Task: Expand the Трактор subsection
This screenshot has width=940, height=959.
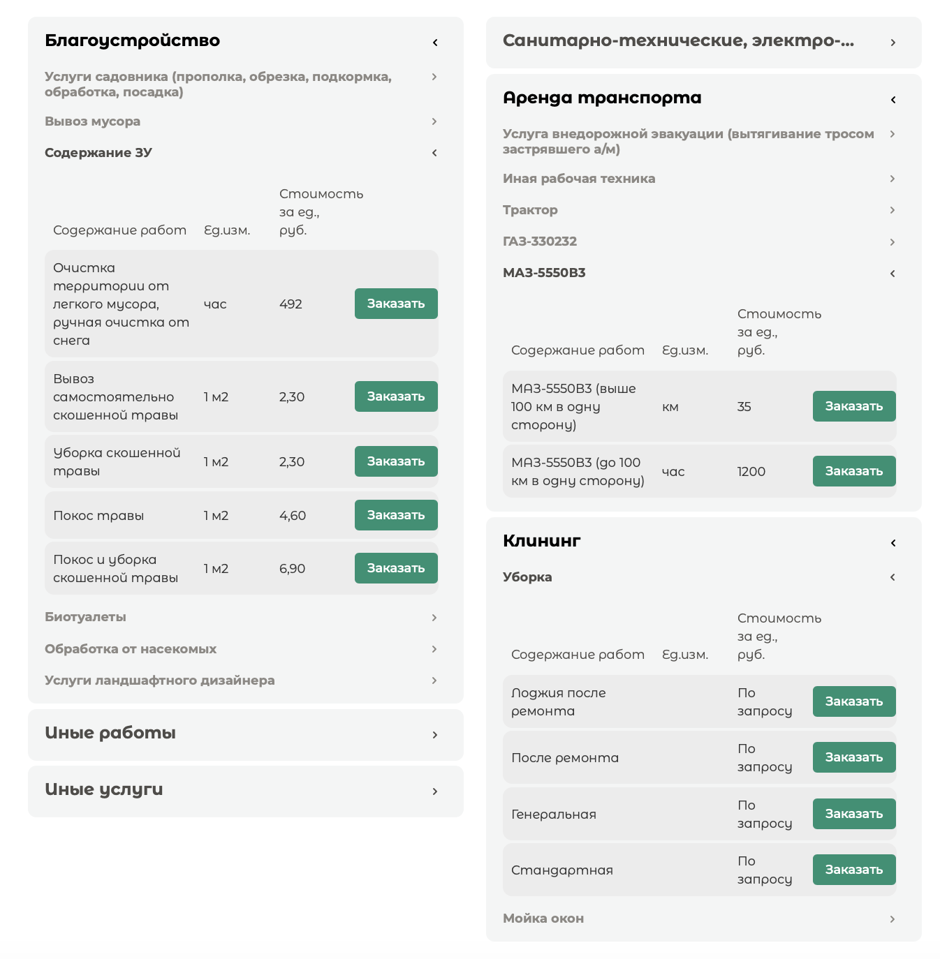Action: coord(893,210)
